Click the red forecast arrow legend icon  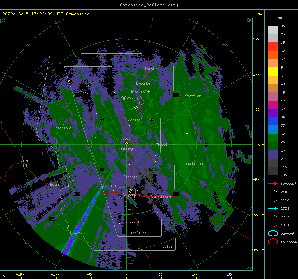click(273, 183)
